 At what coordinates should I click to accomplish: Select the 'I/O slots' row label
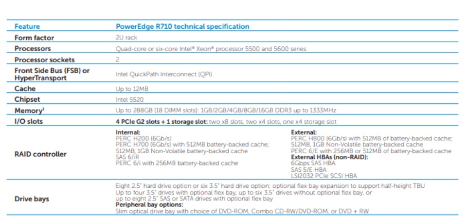[x=29, y=122]
